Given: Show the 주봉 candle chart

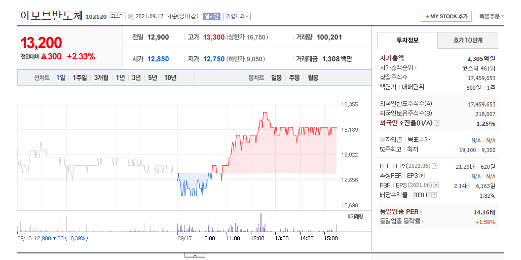Looking at the screenshot, I should tap(294, 78).
